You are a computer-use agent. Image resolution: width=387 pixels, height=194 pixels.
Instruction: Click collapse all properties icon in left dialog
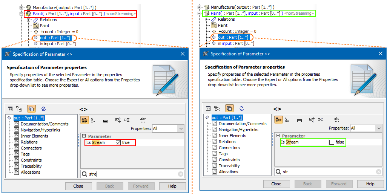[x=127, y=120]
